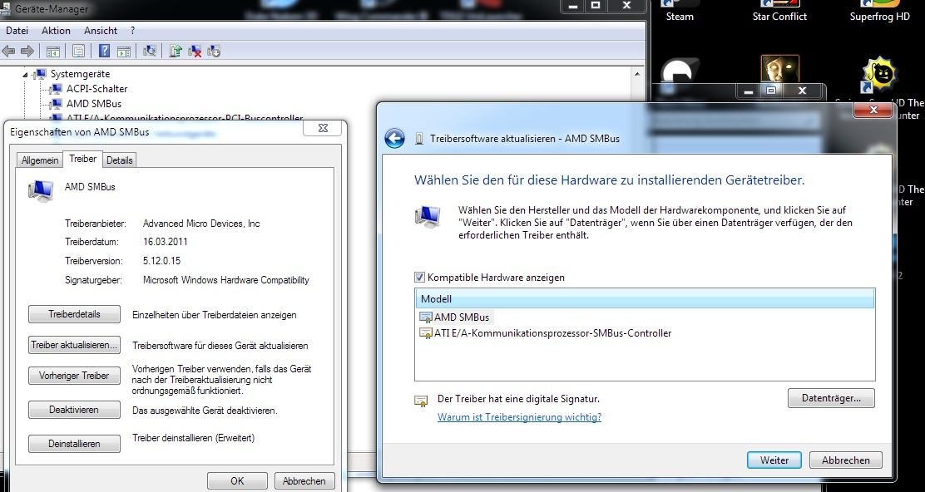Collapse the Systemgeräte tree node
Screen dimensions: 925x492
point(25,74)
